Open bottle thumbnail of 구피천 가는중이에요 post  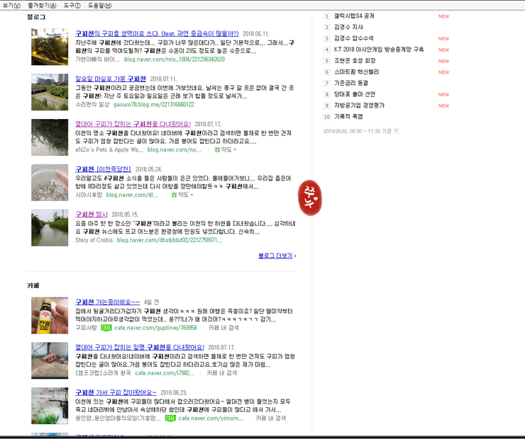coord(50,315)
